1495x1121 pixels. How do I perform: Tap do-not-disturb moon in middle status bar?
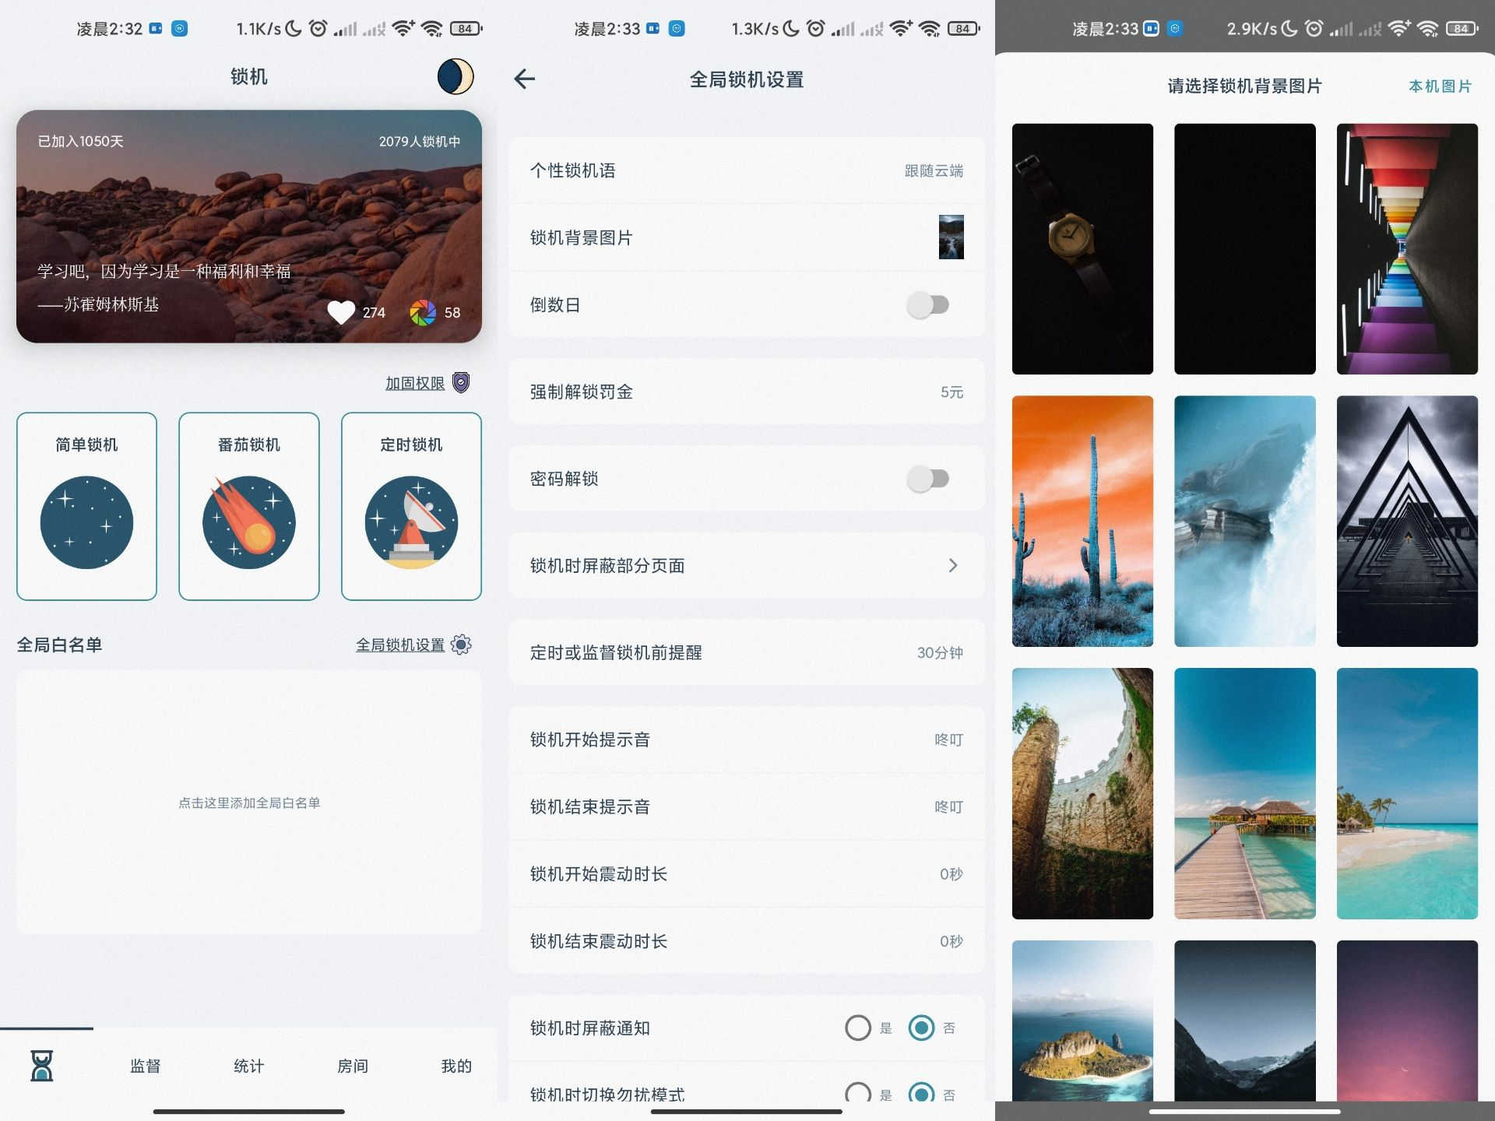click(791, 29)
